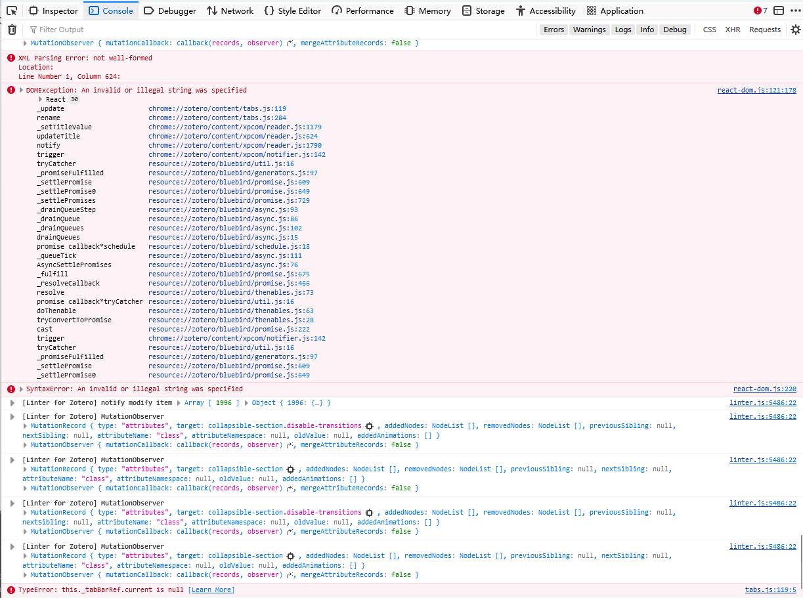Image resolution: width=803 pixels, height=598 pixels.
Task: Open the Application tab
Action: coord(615,11)
